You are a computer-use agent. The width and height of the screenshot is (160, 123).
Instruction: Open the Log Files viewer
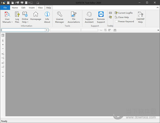pos(17,17)
